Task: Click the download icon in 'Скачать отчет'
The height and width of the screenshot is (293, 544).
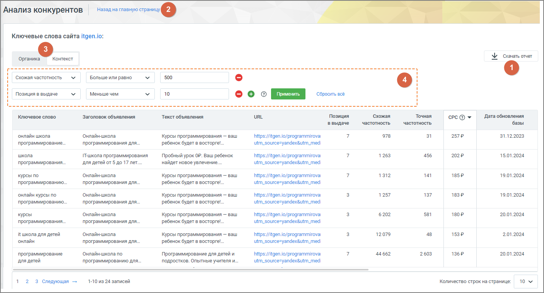Action: (x=494, y=56)
